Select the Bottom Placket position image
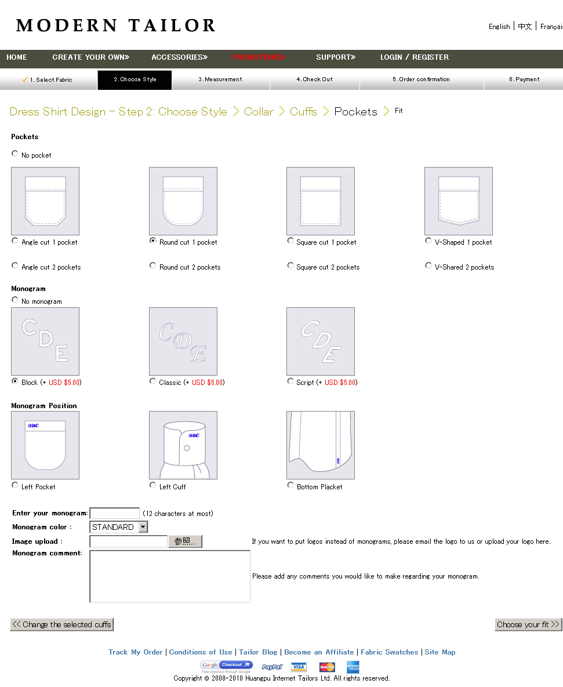Viewport: 563px width, 687px height. (x=321, y=445)
